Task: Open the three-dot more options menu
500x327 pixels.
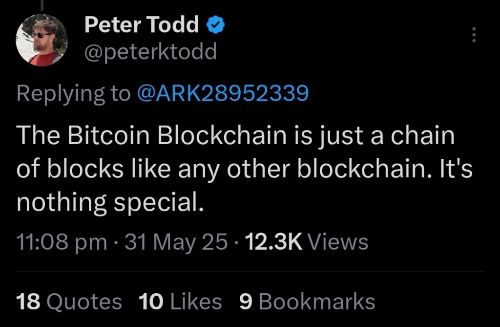Action: (x=474, y=35)
